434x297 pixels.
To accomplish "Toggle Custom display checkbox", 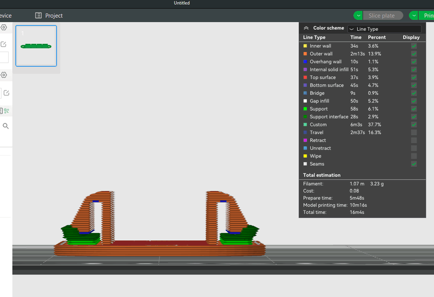I will (x=414, y=125).
